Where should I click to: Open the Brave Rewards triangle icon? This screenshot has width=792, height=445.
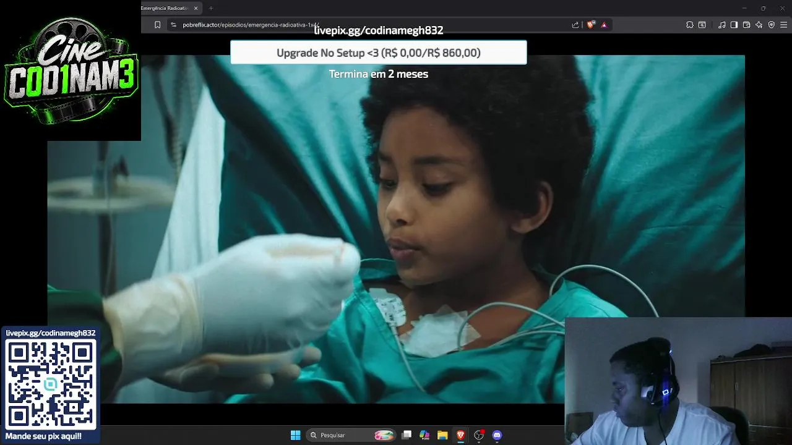604,25
